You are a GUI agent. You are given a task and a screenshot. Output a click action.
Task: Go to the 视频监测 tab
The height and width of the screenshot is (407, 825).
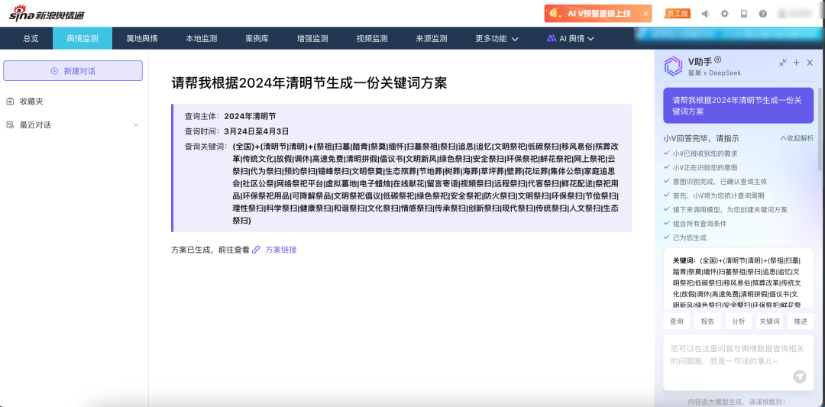[x=372, y=38]
